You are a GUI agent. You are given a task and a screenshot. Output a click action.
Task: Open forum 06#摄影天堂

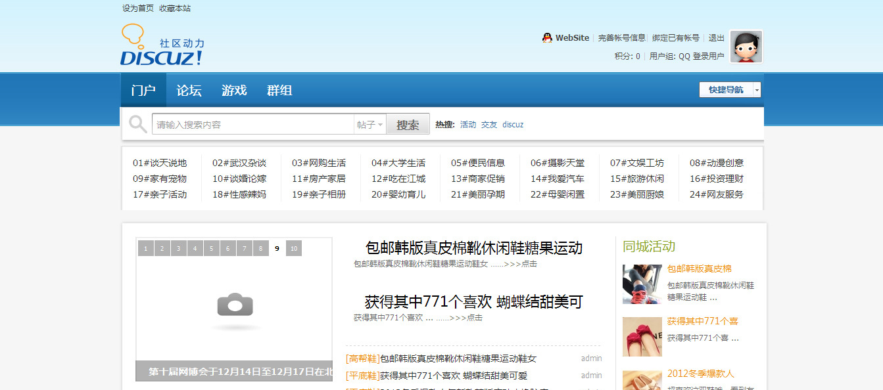pyautogui.click(x=558, y=163)
